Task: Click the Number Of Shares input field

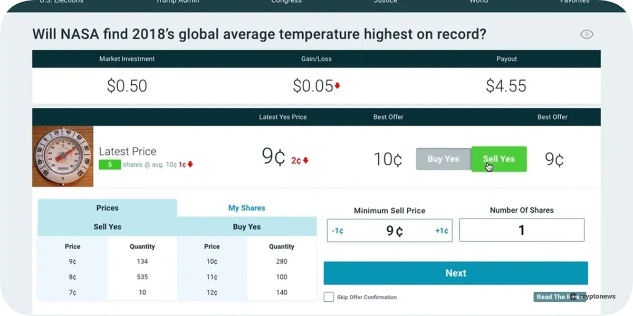Action: 522,230
